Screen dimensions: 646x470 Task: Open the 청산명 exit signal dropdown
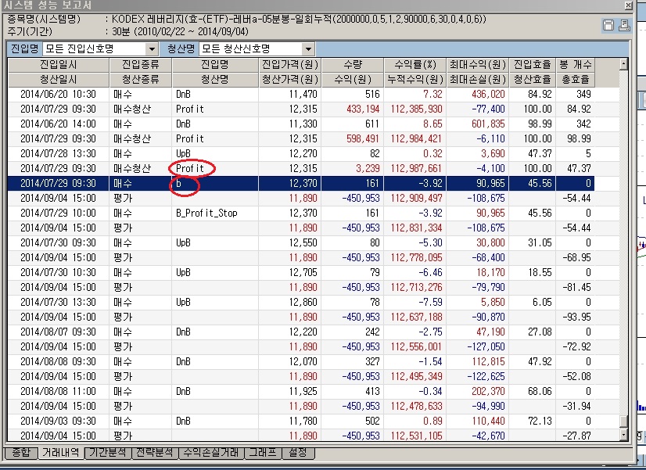pyautogui.click(x=309, y=49)
